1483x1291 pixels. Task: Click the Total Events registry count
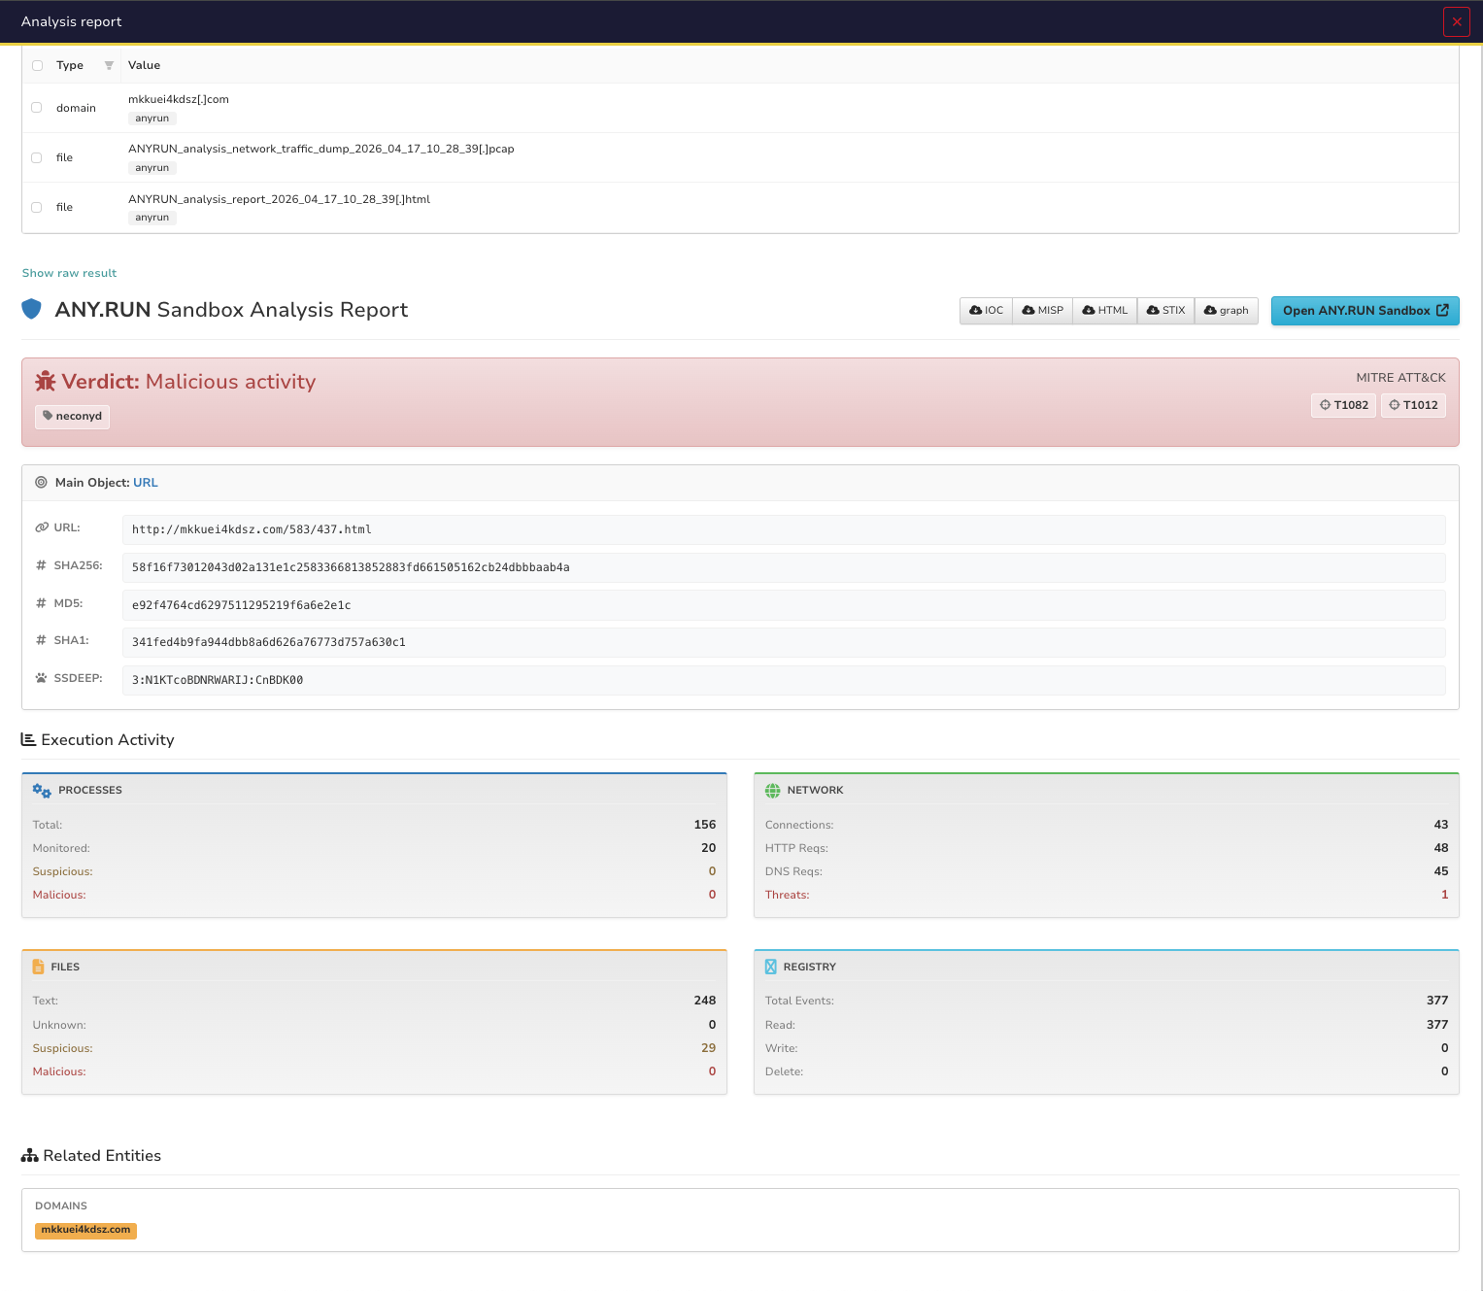tap(1437, 1001)
